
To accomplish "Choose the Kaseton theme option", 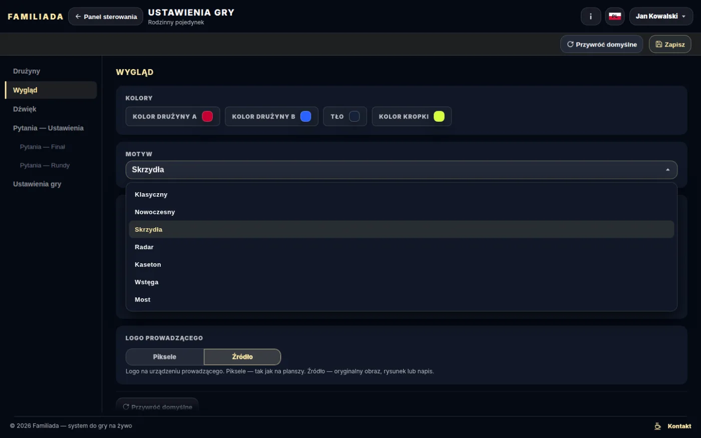I will (x=401, y=264).
